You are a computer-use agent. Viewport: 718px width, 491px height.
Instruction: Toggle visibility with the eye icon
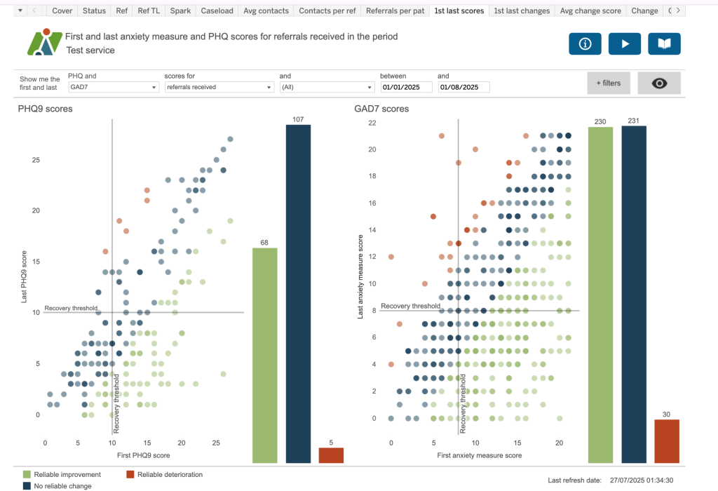pyautogui.click(x=659, y=83)
